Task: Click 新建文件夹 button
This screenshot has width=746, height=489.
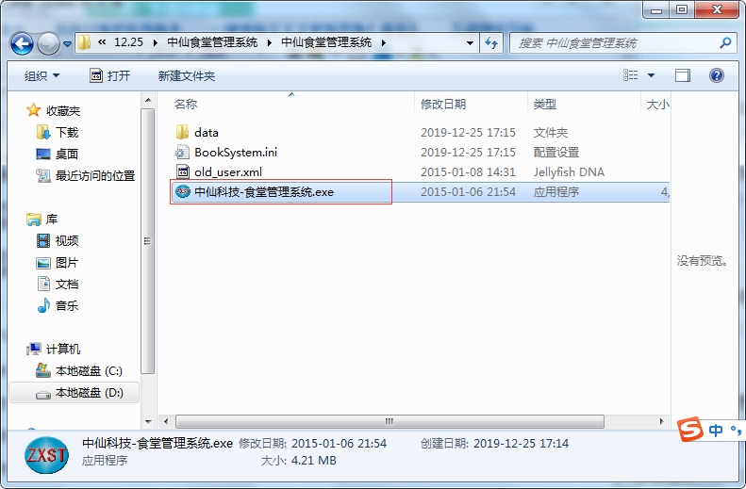Action: (x=187, y=75)
